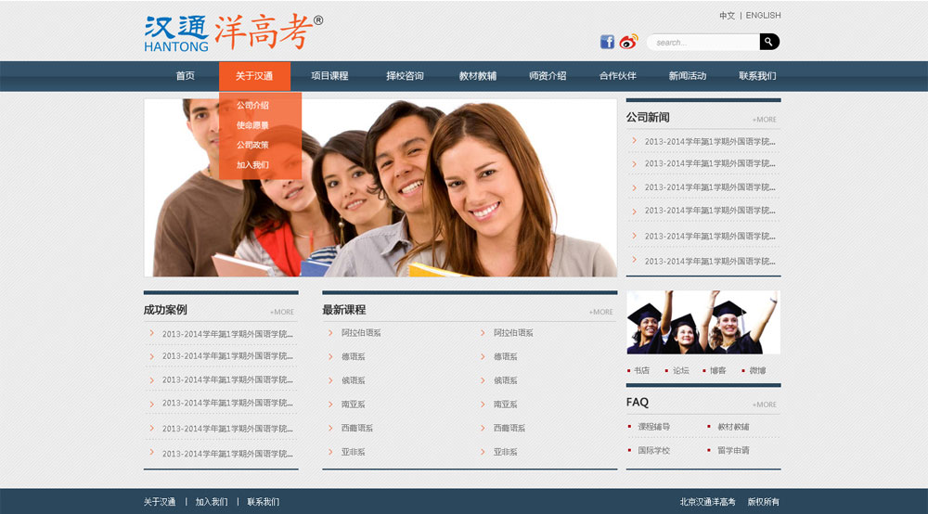Open 阿拉伯语系 in right course column
The height and width of the screenshot is (514, 928).
pos(514,333)
